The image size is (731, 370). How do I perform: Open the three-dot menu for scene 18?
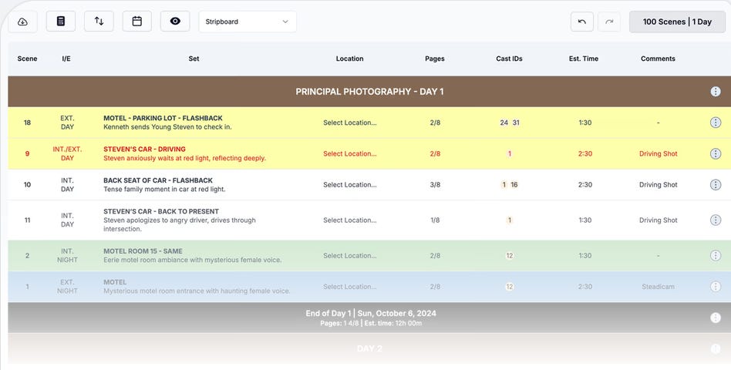click(716, 123)
